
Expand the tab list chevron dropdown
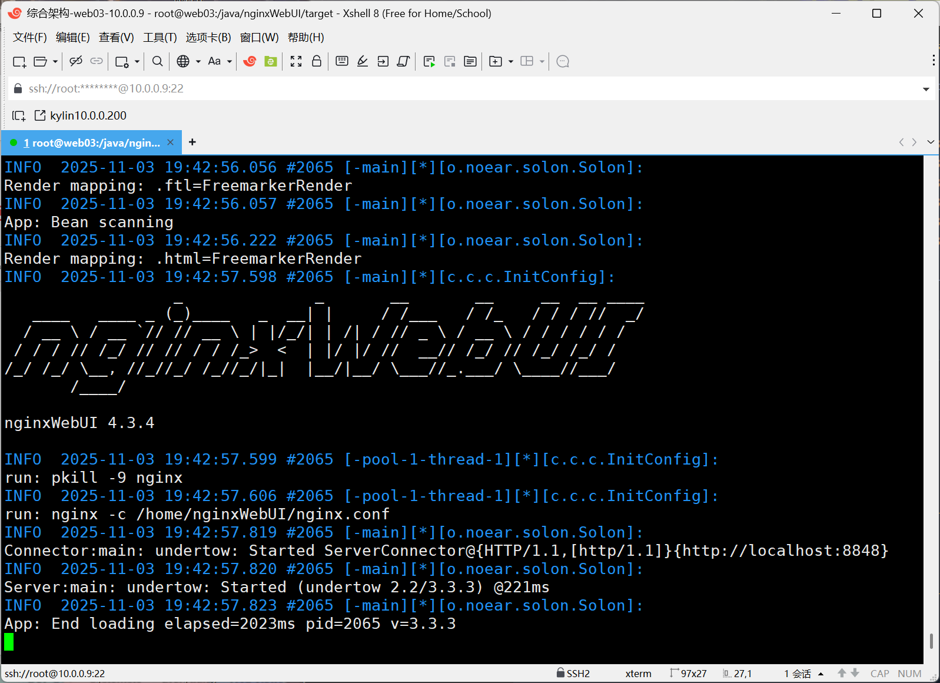(931, 142)
